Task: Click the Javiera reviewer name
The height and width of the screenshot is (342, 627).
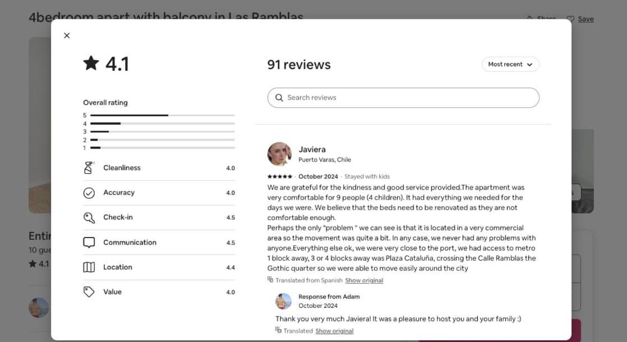Action: [312, 149]
